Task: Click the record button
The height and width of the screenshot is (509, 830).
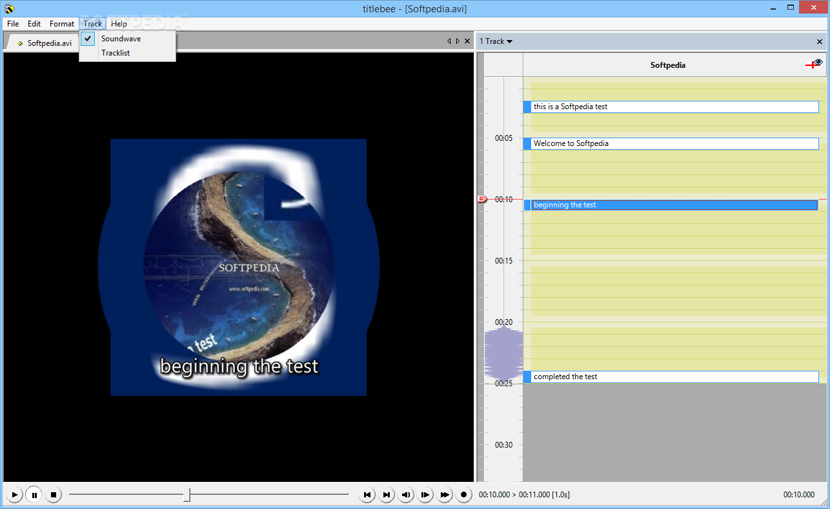Action: click(x=463, y=495)
